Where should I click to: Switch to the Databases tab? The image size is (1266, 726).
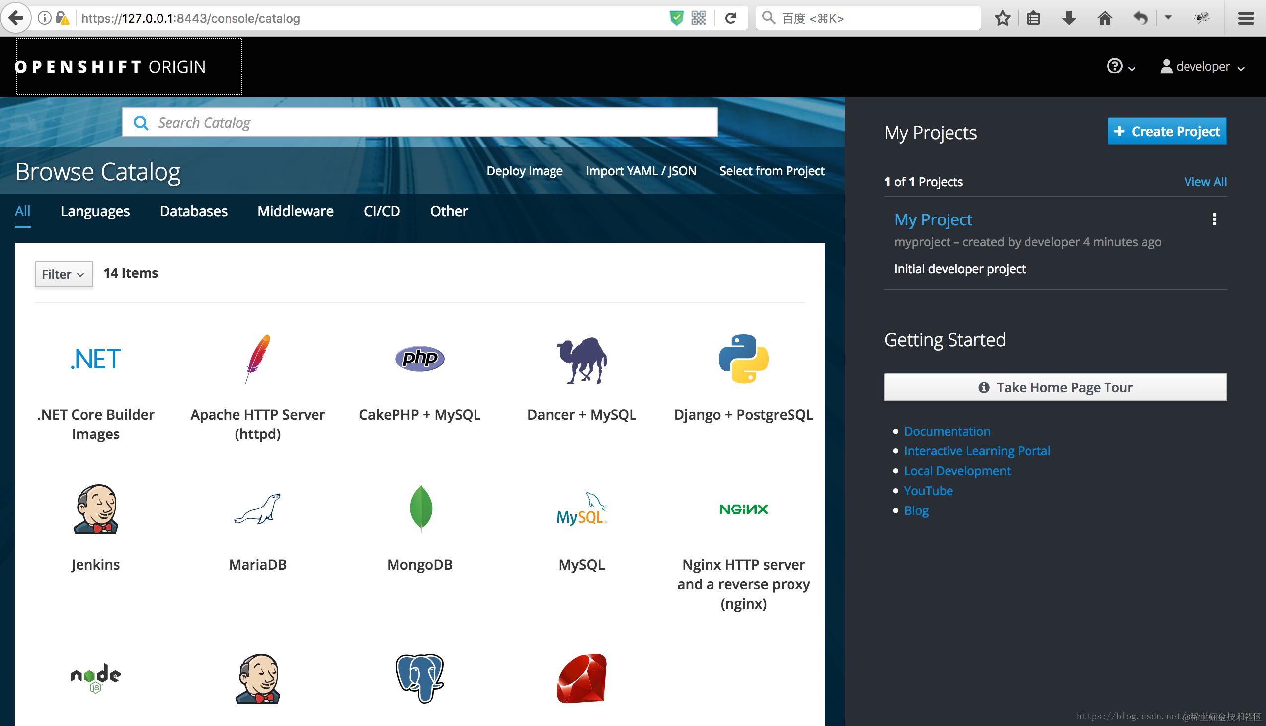pyautogui.click(x=194, y=211)
